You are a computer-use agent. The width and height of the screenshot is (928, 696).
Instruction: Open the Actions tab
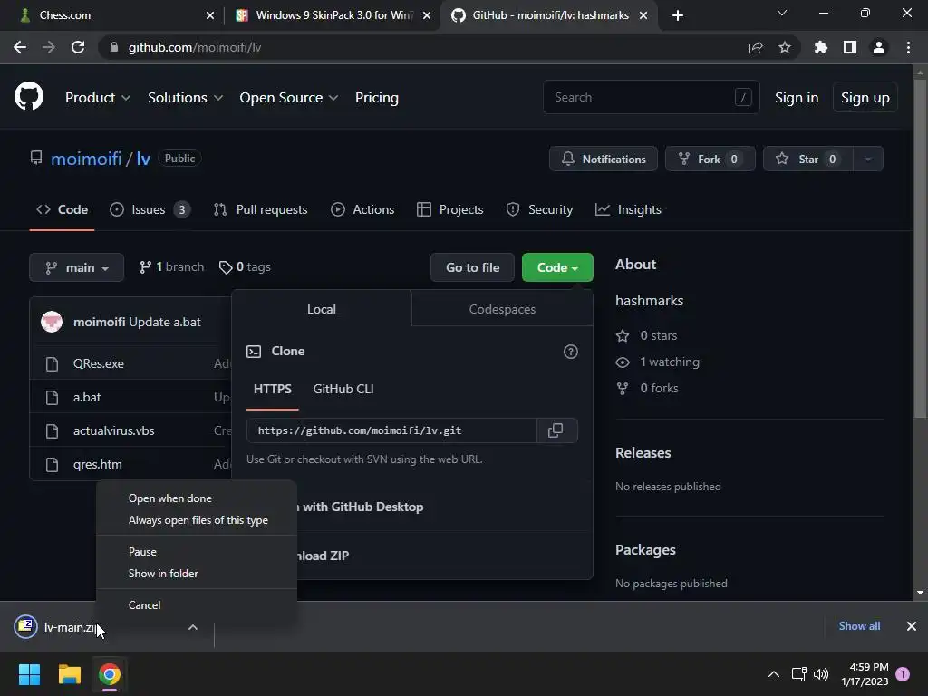[362, 209]
